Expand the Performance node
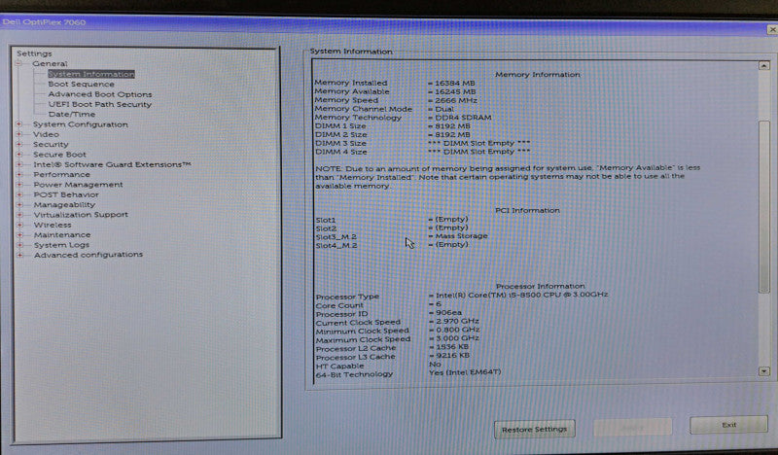 (19, 174)
